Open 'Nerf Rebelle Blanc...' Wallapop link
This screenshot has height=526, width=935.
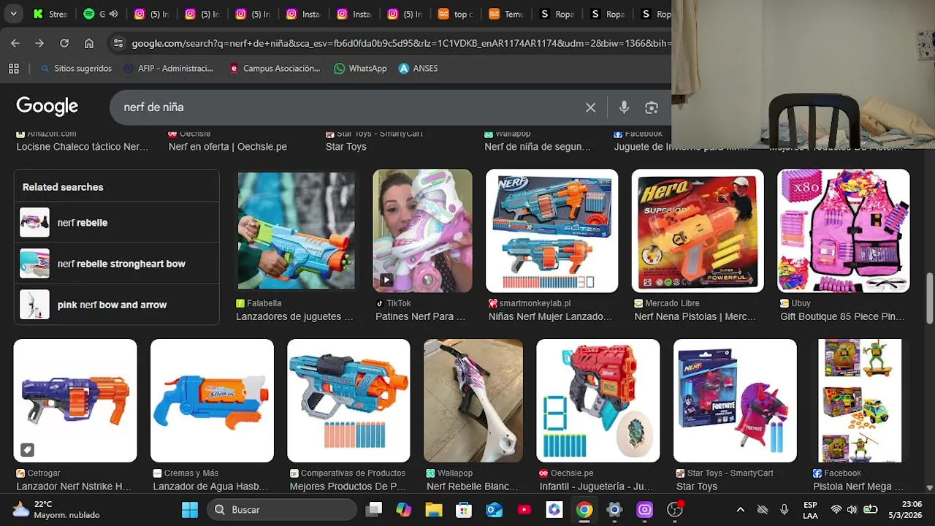click(x=473, y=486)
